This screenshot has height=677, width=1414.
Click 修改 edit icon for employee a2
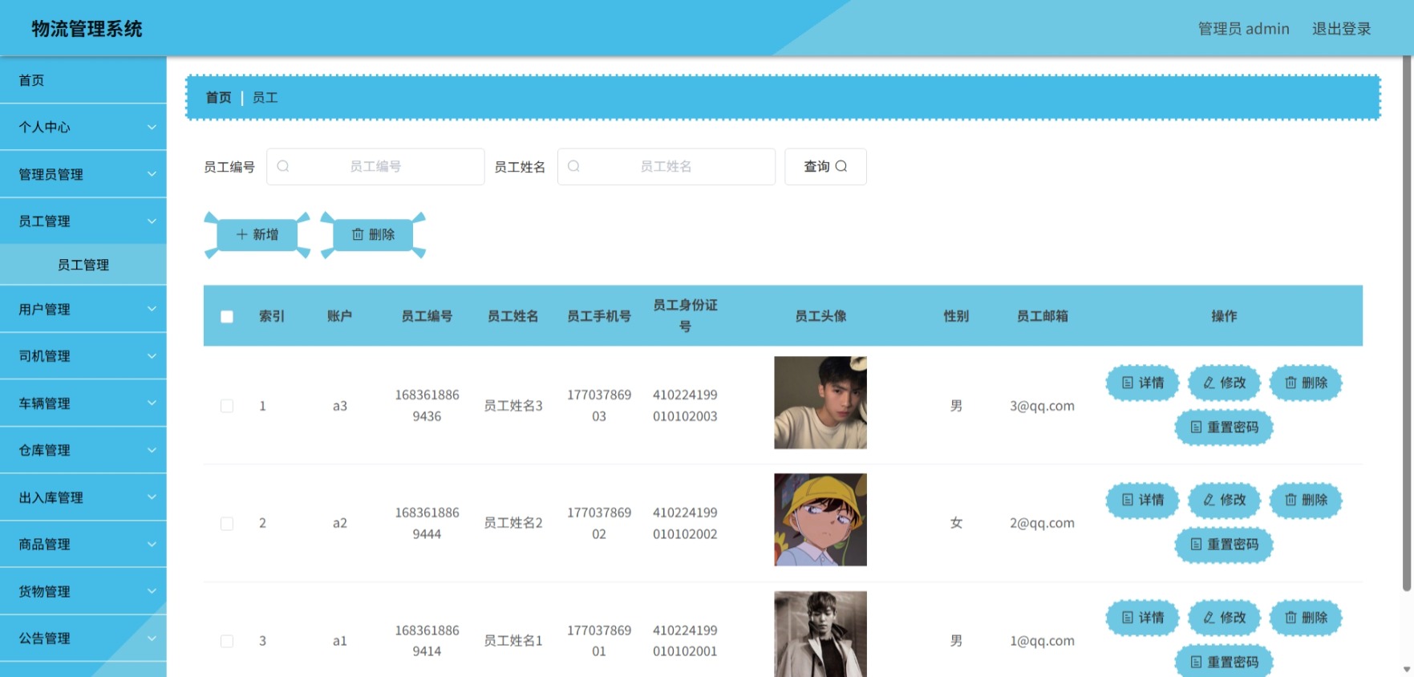[1209, 500]
